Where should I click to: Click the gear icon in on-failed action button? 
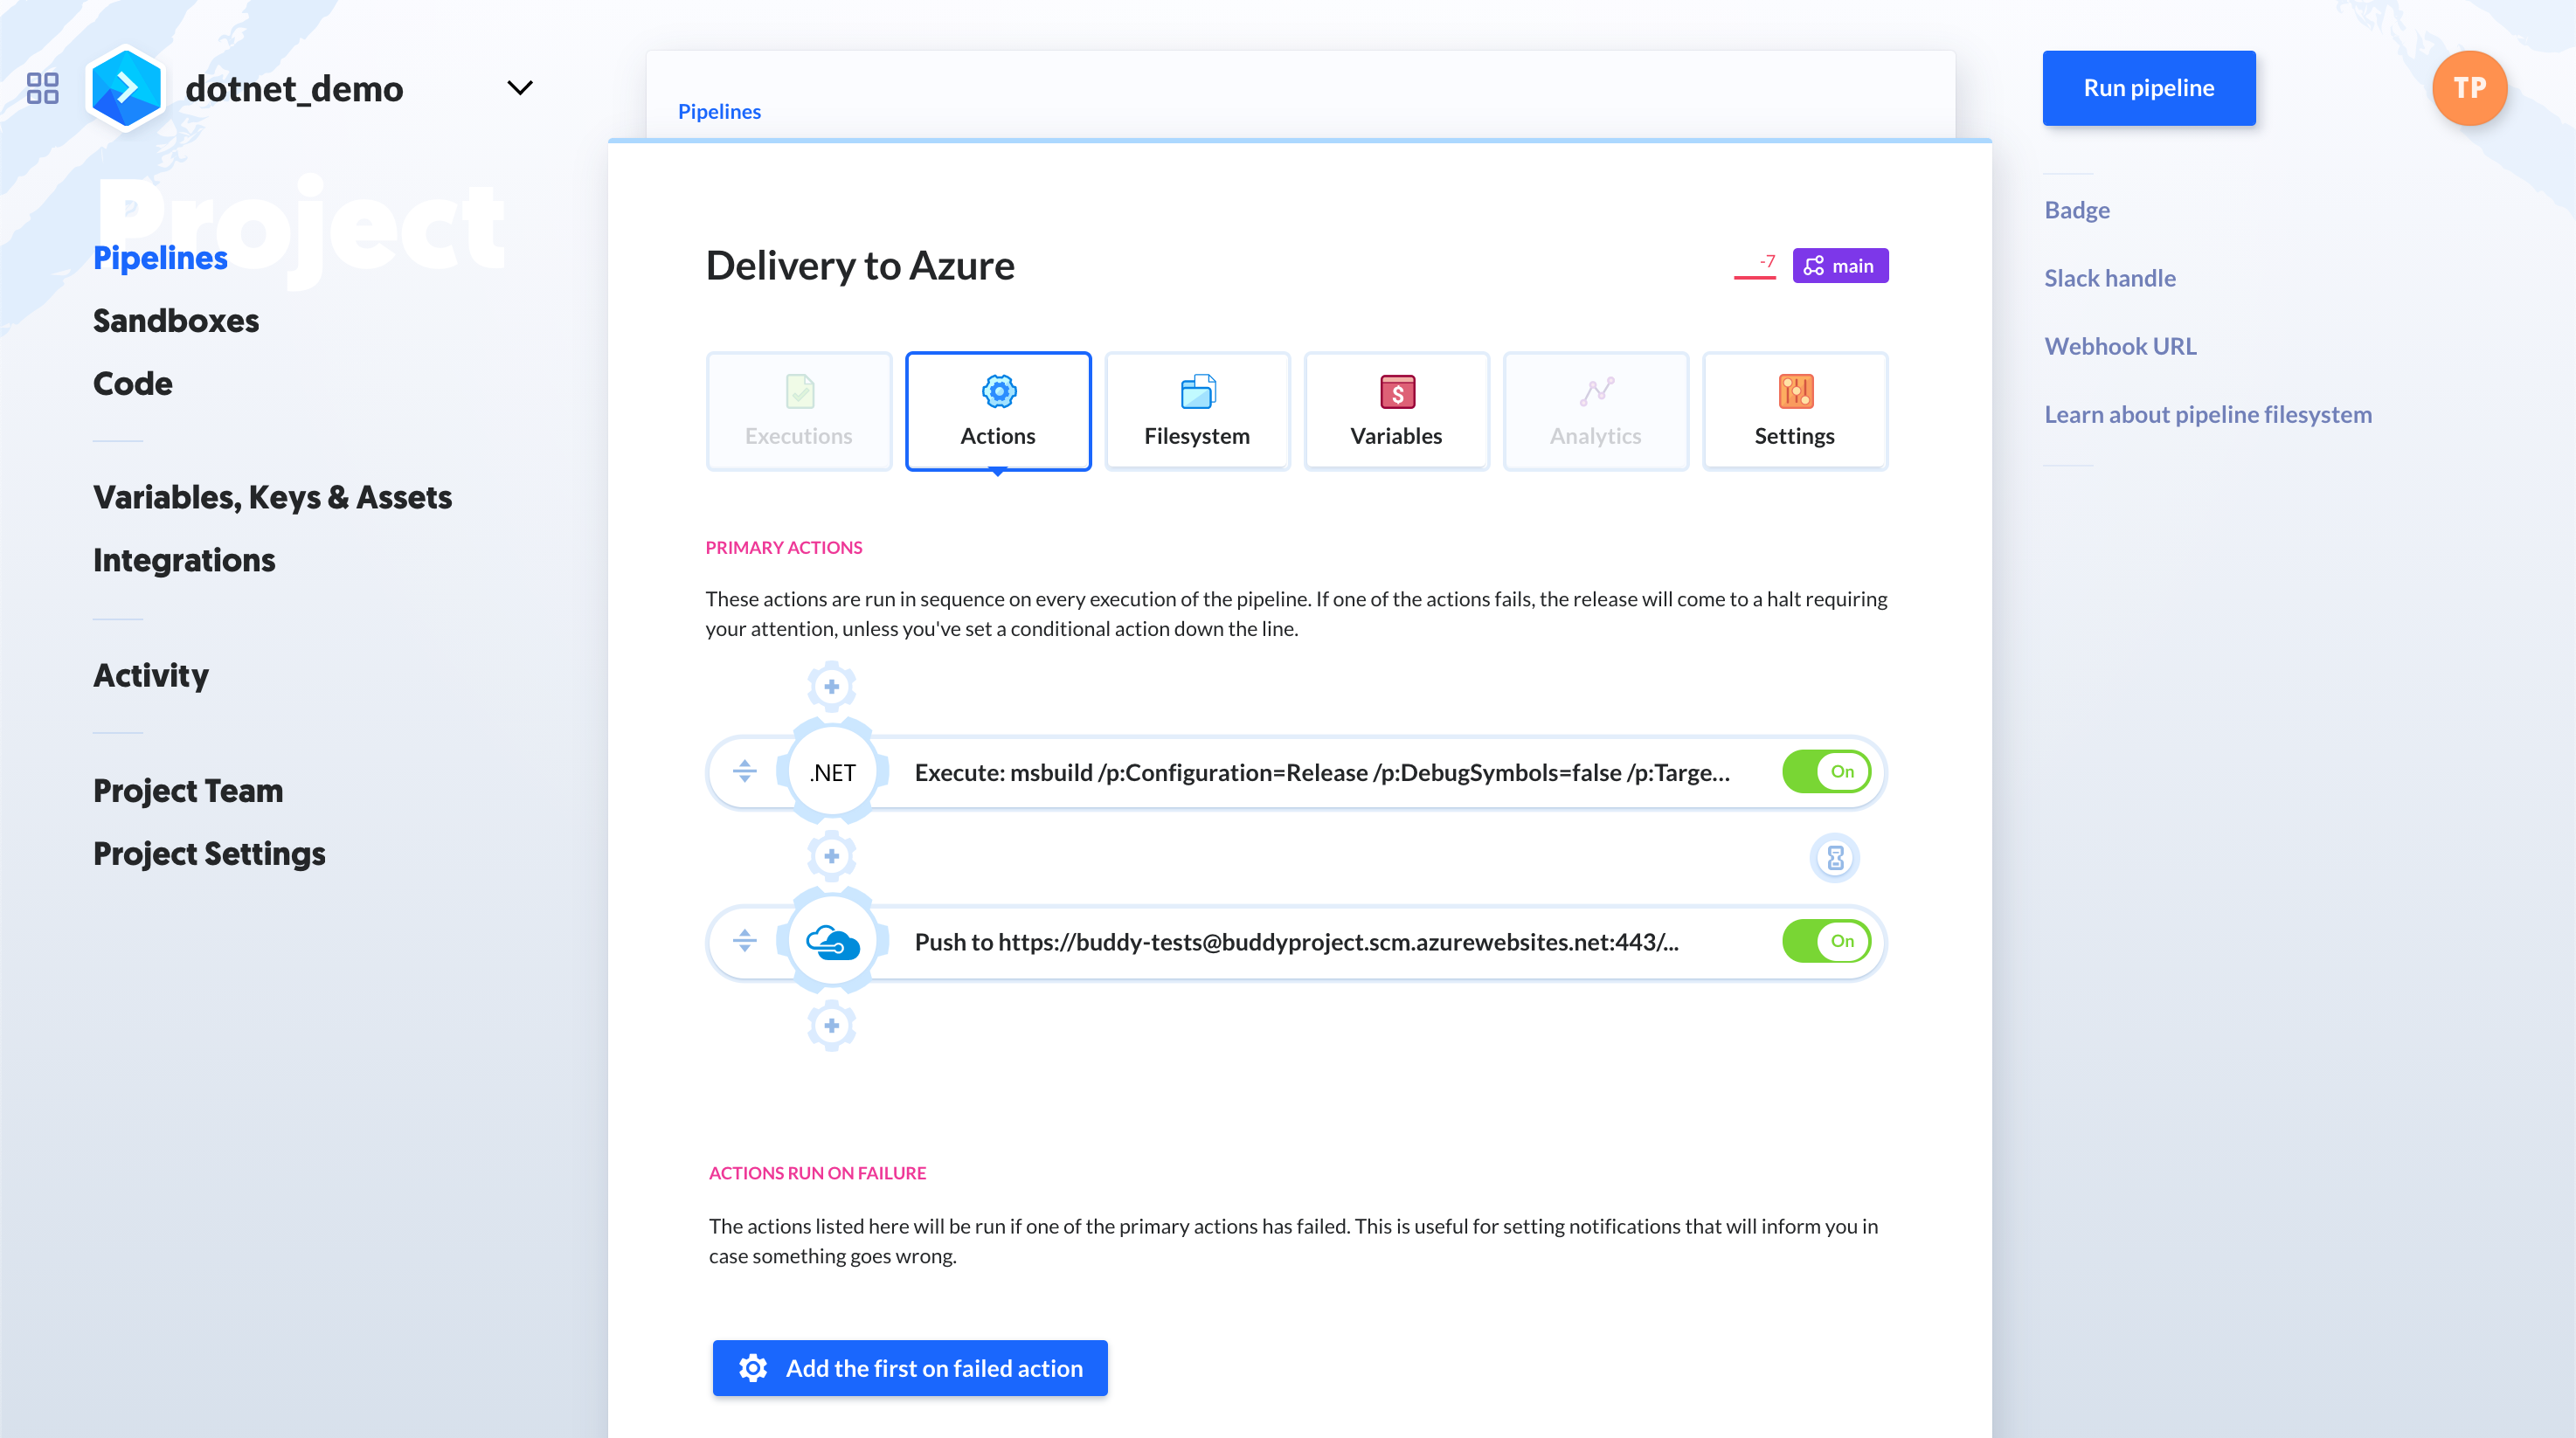click(752, 1368)
